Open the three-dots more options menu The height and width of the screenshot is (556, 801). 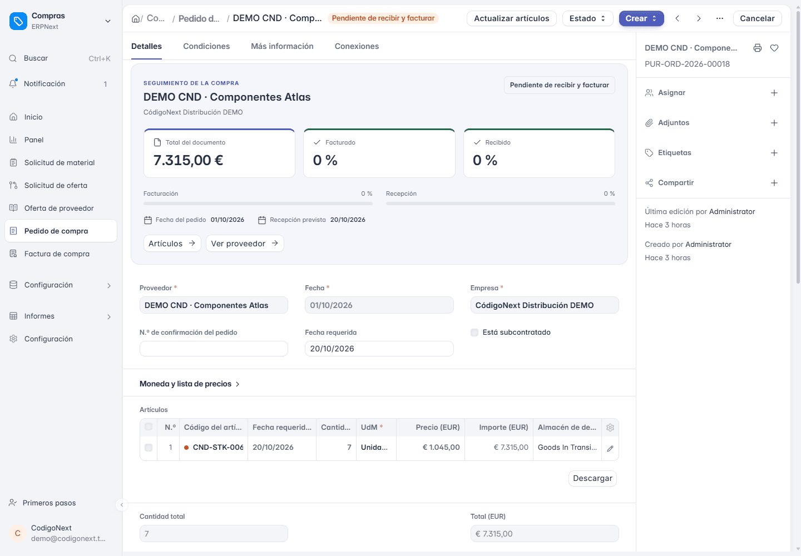coord(720,18)
